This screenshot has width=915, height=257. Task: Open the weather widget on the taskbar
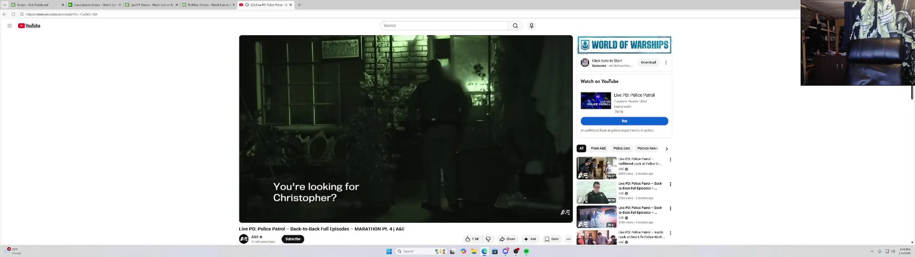(13, 251)
